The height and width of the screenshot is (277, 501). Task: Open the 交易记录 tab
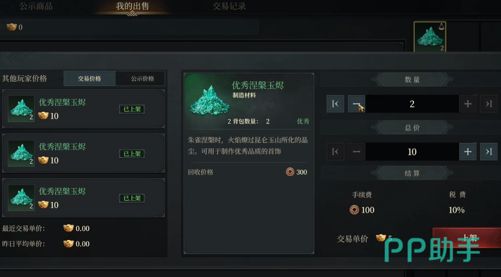[x=229, y=6]
